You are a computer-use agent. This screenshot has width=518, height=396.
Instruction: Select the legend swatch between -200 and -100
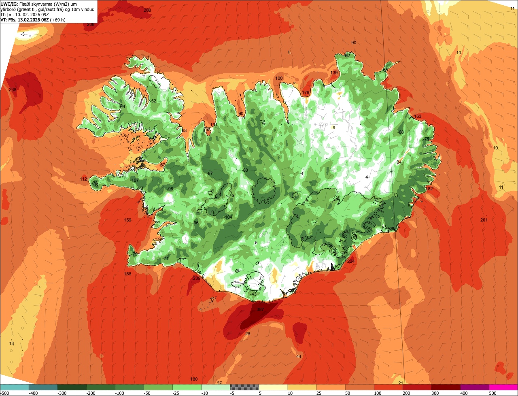click(x=100, y=387)
